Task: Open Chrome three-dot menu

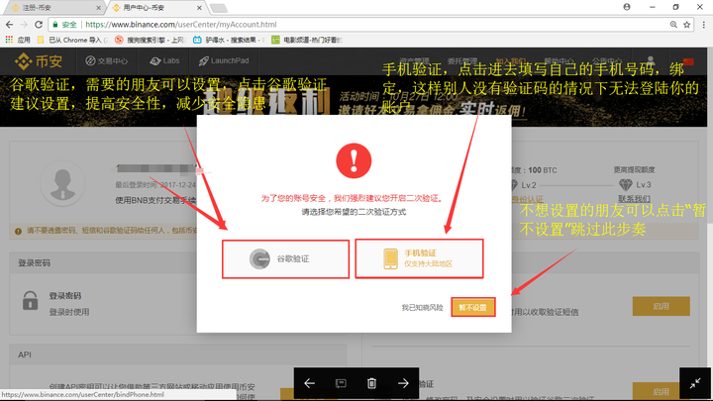Action: coord(703,25)
